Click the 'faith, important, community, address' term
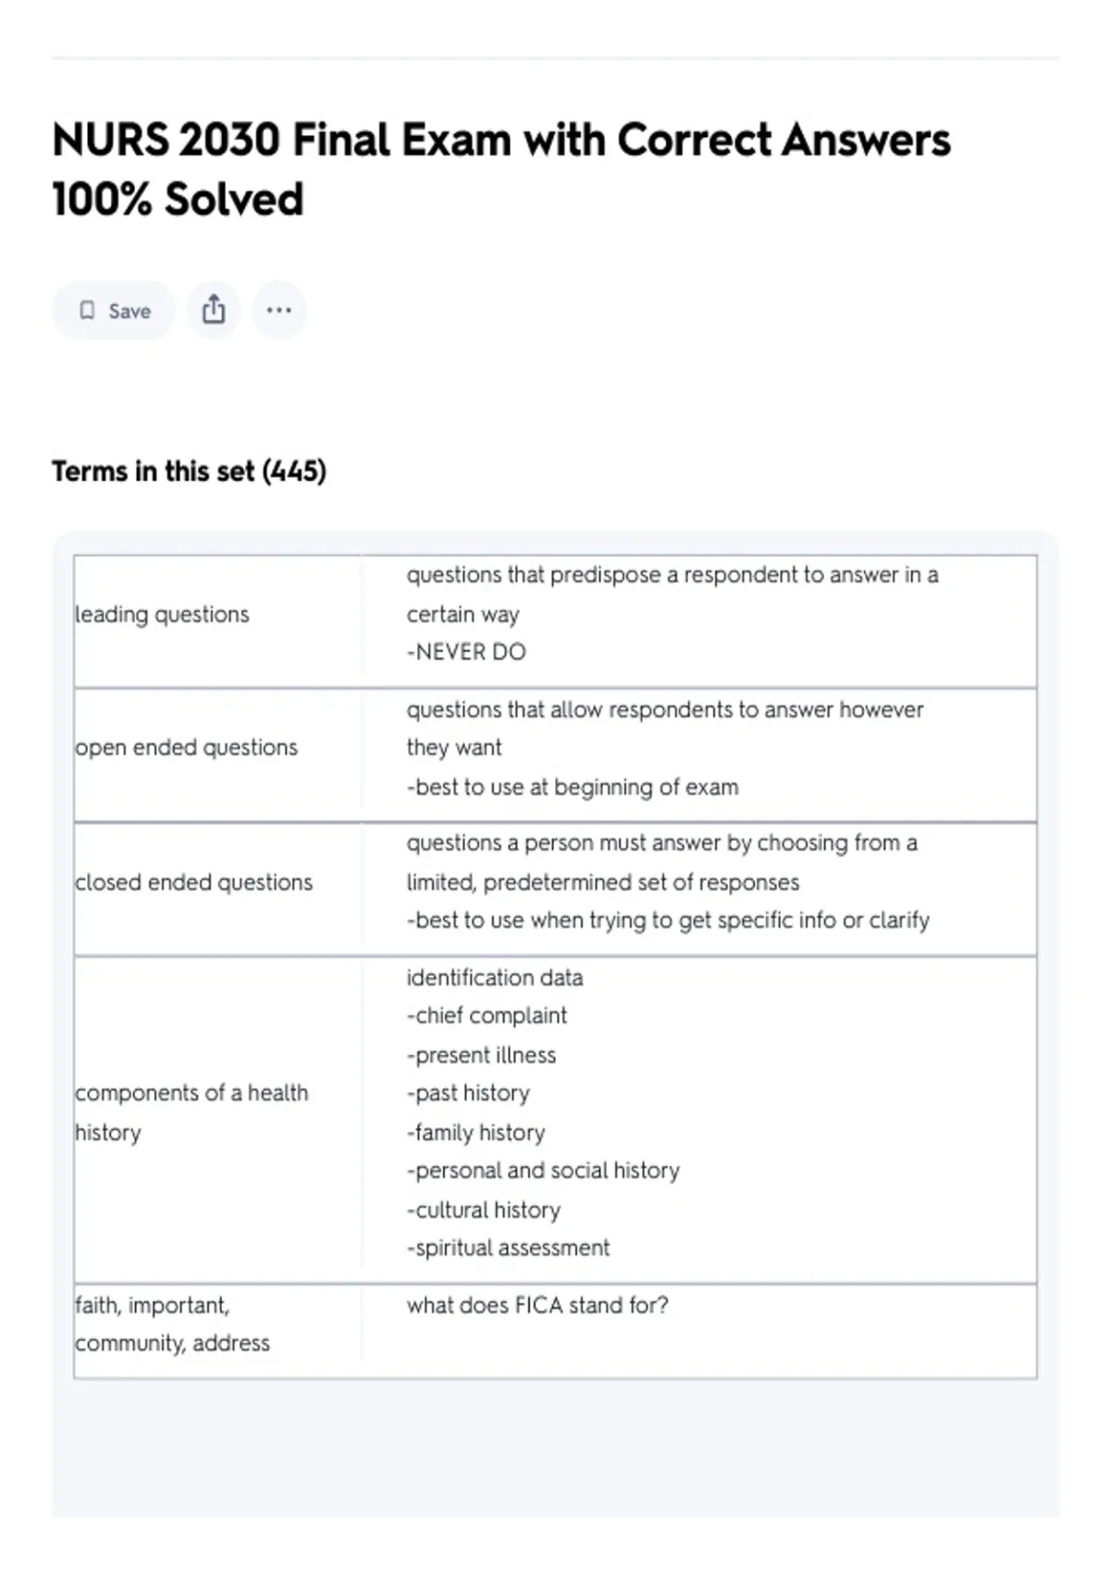 point(172,1324)
